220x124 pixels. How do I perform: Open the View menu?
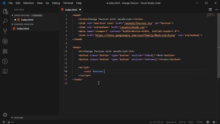tap(40, 3)
